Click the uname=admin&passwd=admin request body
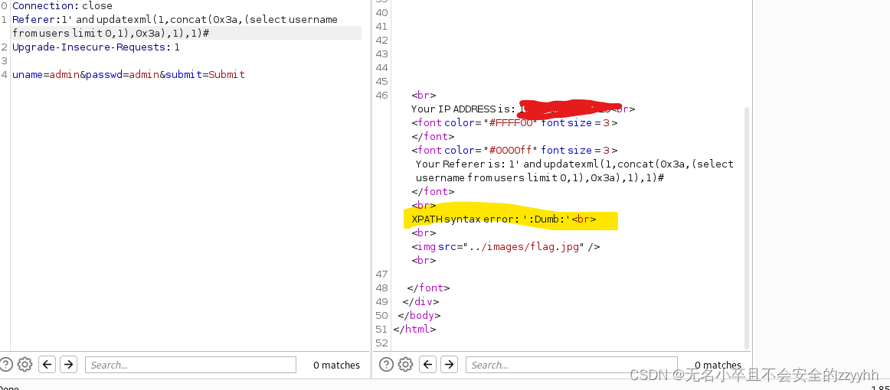Screen dimensions: 890x390 click(129, 74)
